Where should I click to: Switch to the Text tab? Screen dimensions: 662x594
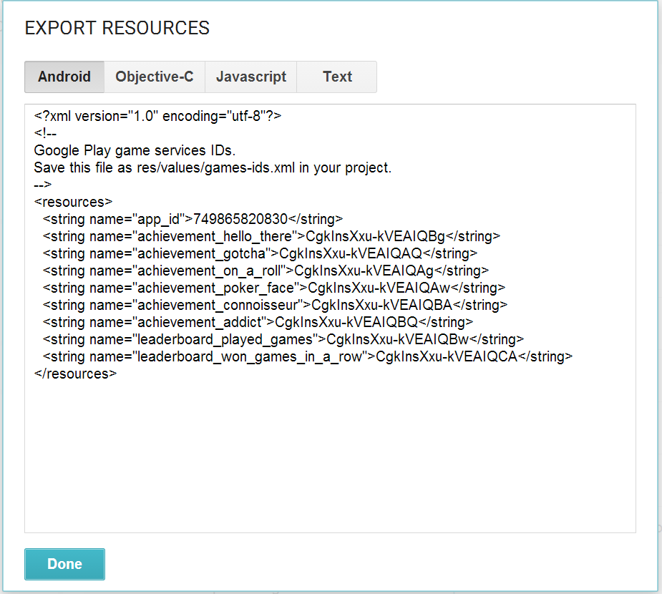pos(337,77)
